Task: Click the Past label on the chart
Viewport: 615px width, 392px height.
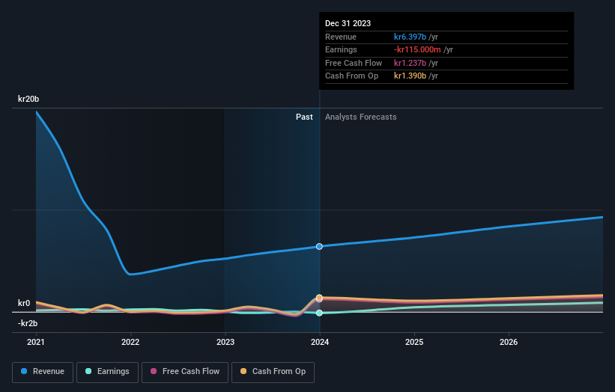Action: [x=304, y=117]
